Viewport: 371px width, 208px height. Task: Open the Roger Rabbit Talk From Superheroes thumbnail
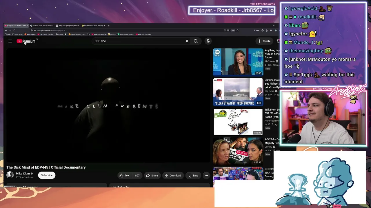point(238,122)
